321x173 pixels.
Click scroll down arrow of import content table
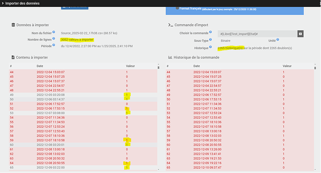[x=158, y=170]
